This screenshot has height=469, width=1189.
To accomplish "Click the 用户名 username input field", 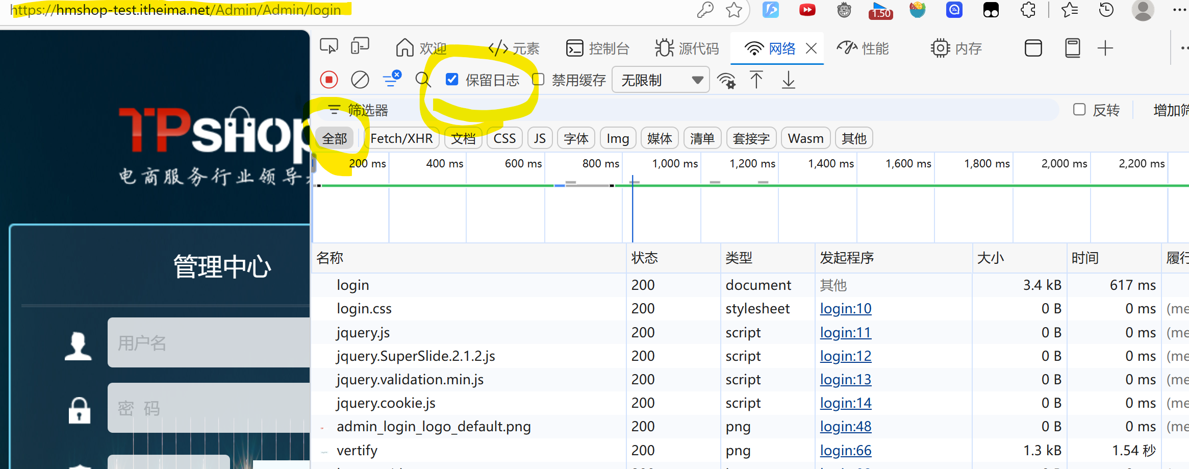I will [x=209, y=342].
